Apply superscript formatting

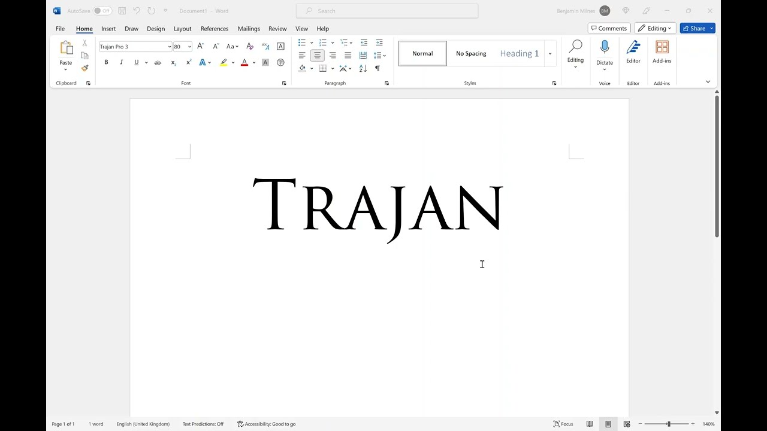(188, 62)
